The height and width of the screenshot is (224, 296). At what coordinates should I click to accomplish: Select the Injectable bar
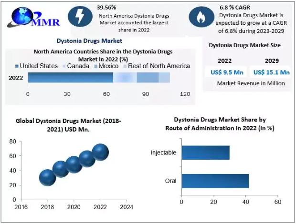point(205,153)
